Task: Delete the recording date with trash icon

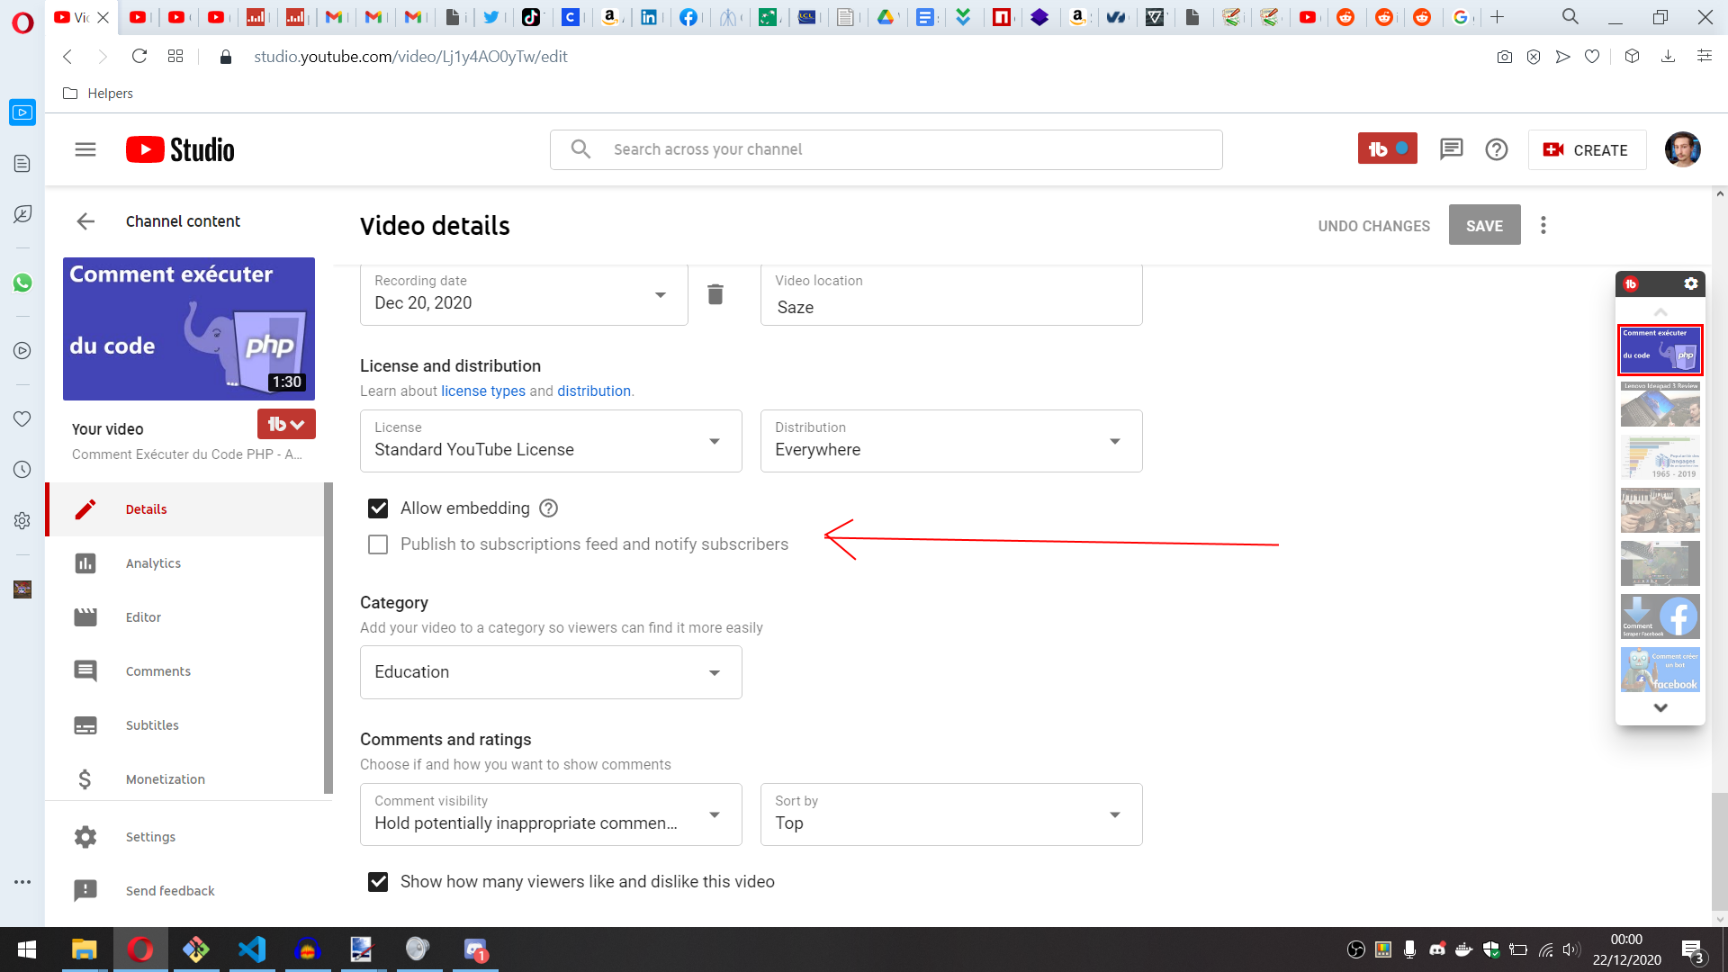Action: pos(715,294)
